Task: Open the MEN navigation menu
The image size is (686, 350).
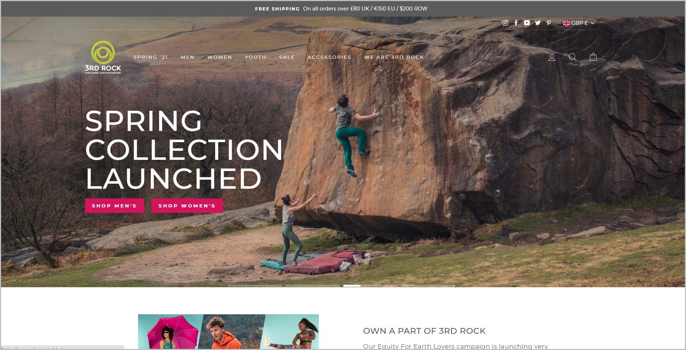Action: point(188,57)
